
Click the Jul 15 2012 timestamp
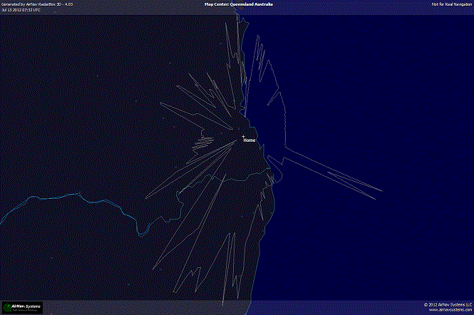21,10
